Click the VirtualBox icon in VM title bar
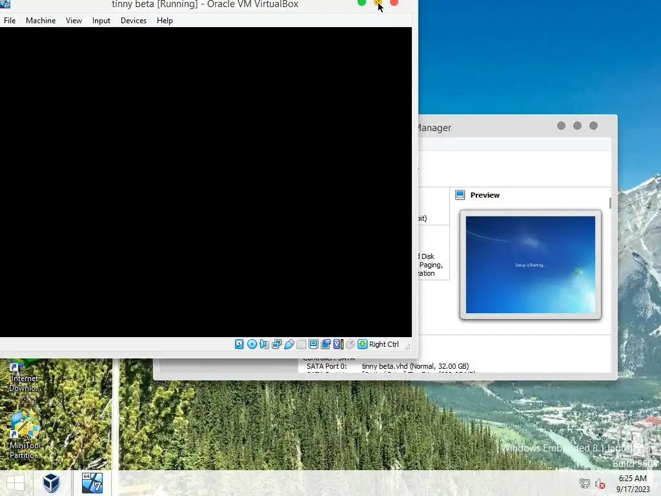The image size is (661, 496). (5, 3)
